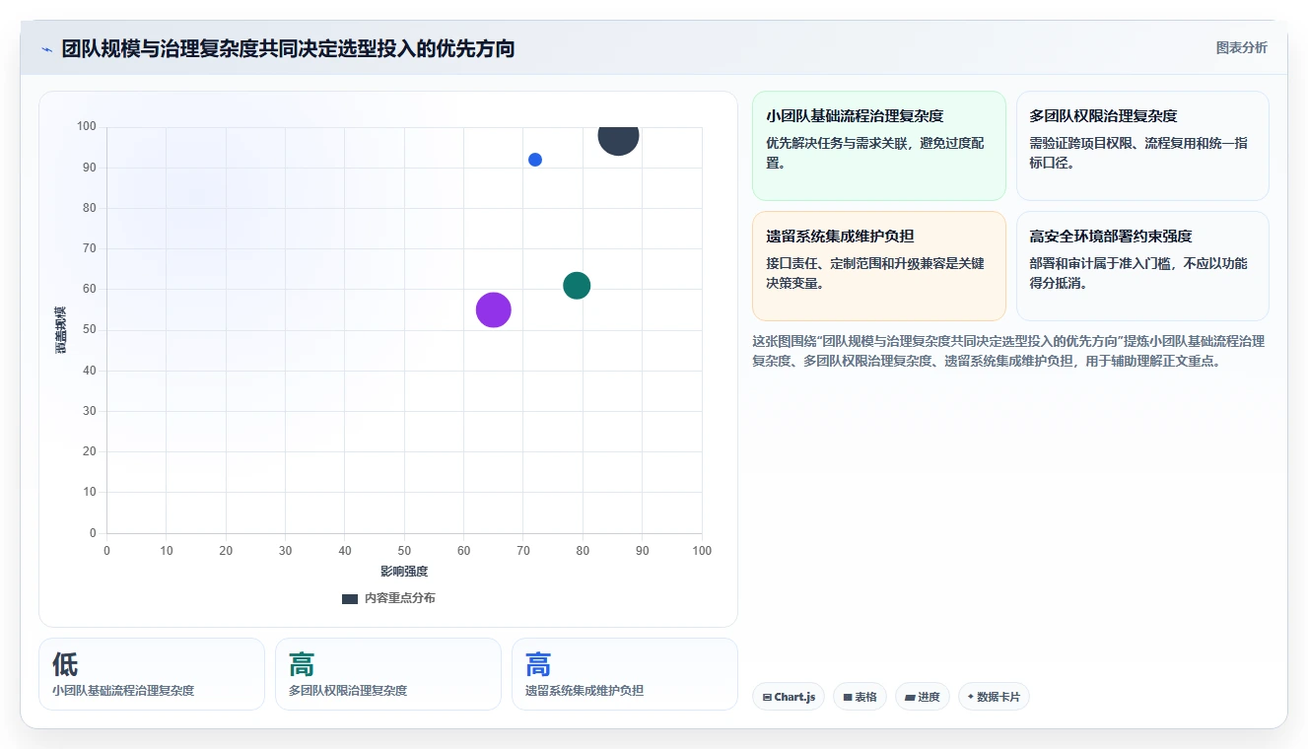Click text 接口责任、定制范围和升级兼容是关键决策变量
The height and width of the screenshot is (749, 1308).
875,273
